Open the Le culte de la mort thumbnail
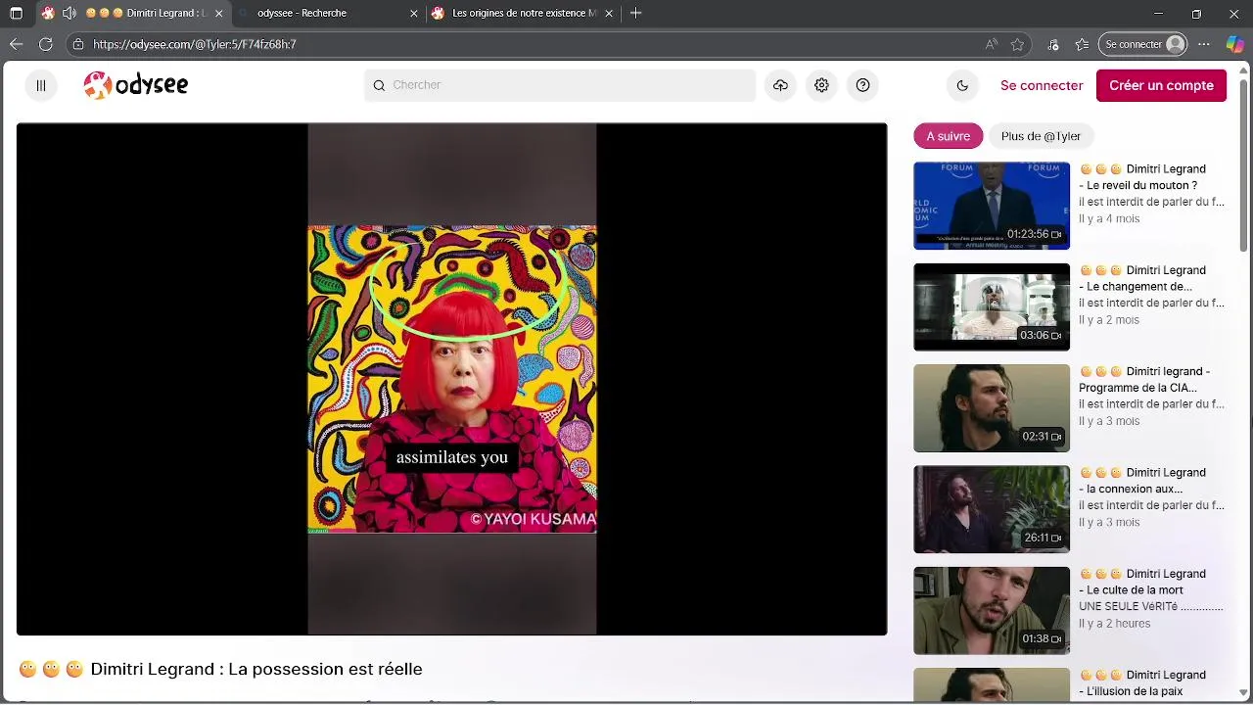 click(x=992, y=610)
